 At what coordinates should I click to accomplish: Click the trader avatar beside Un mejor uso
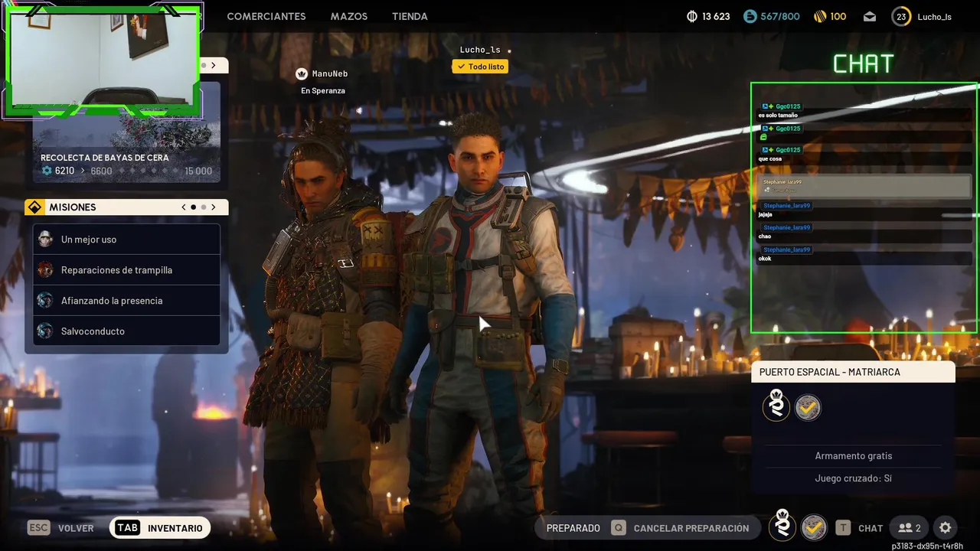click(45, 239)
